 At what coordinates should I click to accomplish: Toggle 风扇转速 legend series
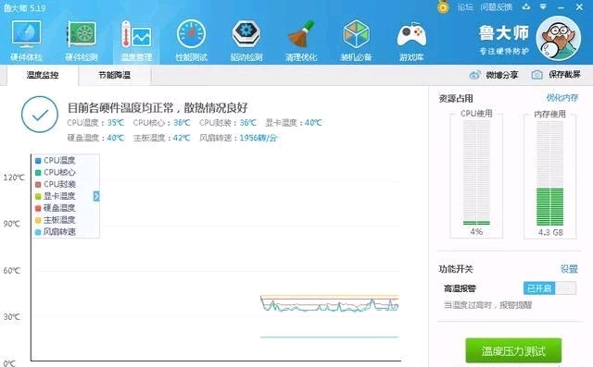[56, 232]
